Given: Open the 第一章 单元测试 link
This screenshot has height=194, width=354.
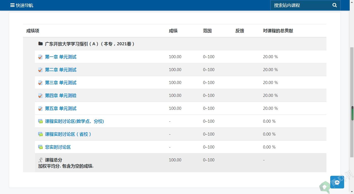Looking at the screenshot, I should point(60,57).
